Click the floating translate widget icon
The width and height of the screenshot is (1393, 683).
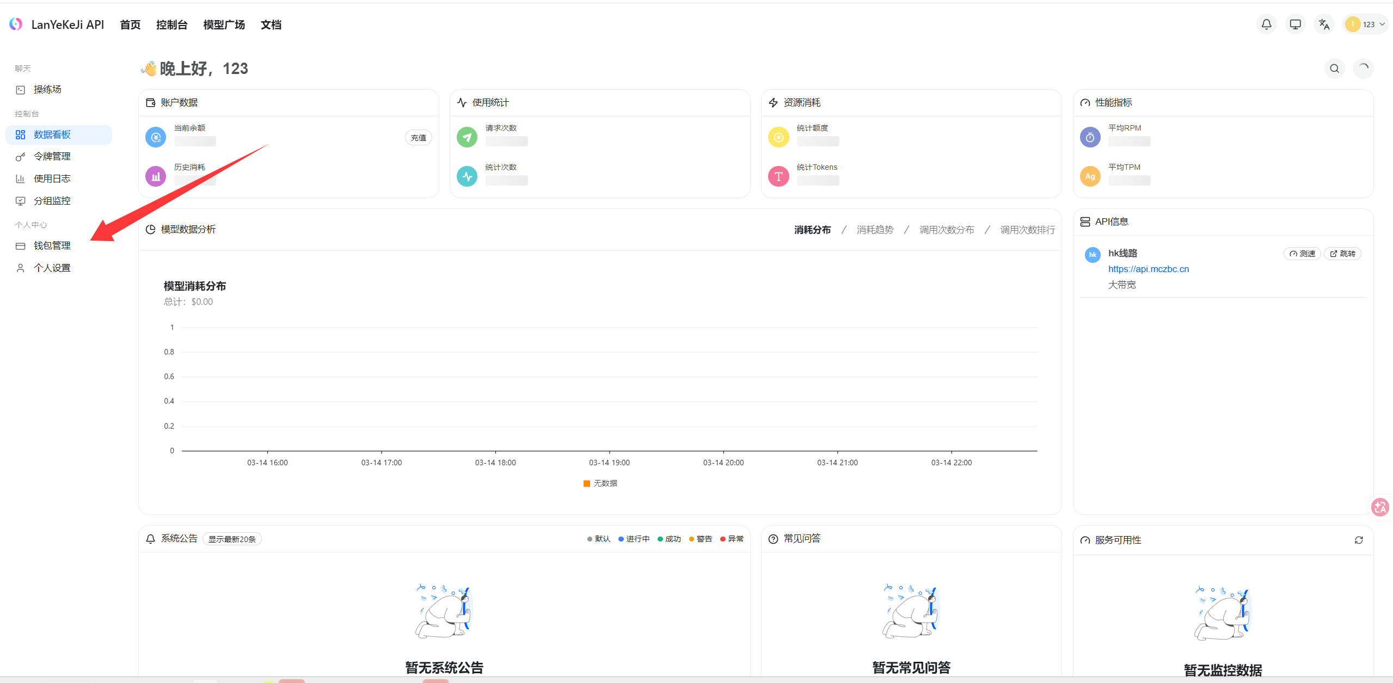coord(1380,507)
